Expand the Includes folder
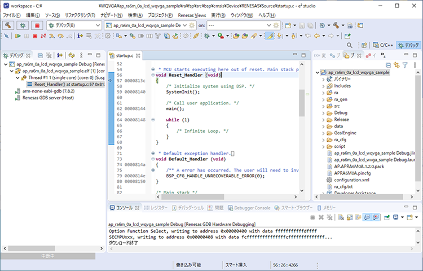Viewport: 423px width, 271px height. click(323, 86)
